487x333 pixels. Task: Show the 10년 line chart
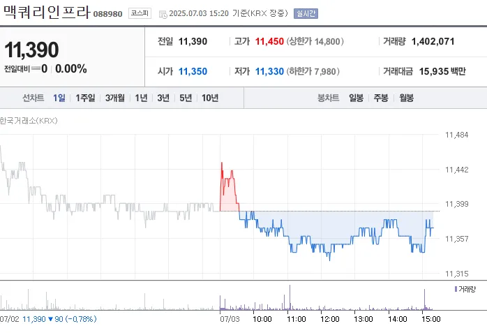click(x=210, y=98)
